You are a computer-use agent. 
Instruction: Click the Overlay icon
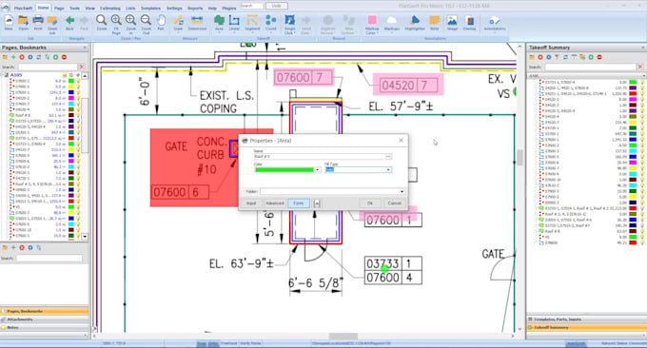470,23
